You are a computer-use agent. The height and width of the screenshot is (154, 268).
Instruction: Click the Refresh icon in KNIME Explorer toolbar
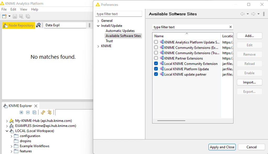pyautogui.click(x=42, y=112)
